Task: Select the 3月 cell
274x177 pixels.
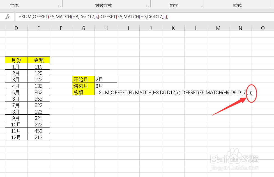Action: [x=16, y=79]
